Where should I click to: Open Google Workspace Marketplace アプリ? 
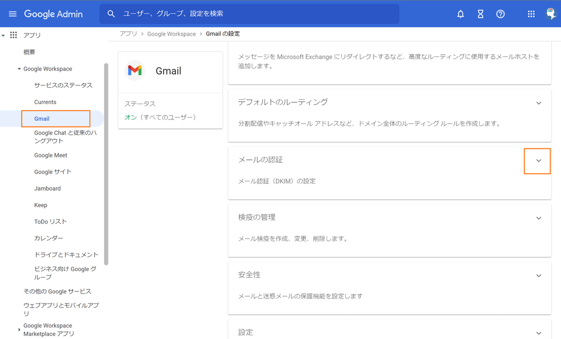coord(49,330)
